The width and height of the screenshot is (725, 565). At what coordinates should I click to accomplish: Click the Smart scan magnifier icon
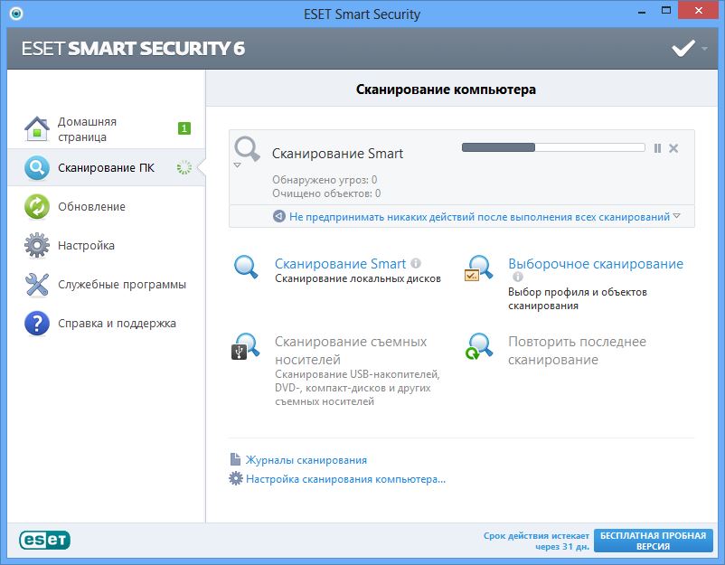tap(247, 267)
